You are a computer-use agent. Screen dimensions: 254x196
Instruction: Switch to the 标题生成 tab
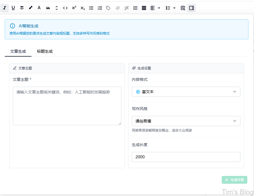point(45,51)
